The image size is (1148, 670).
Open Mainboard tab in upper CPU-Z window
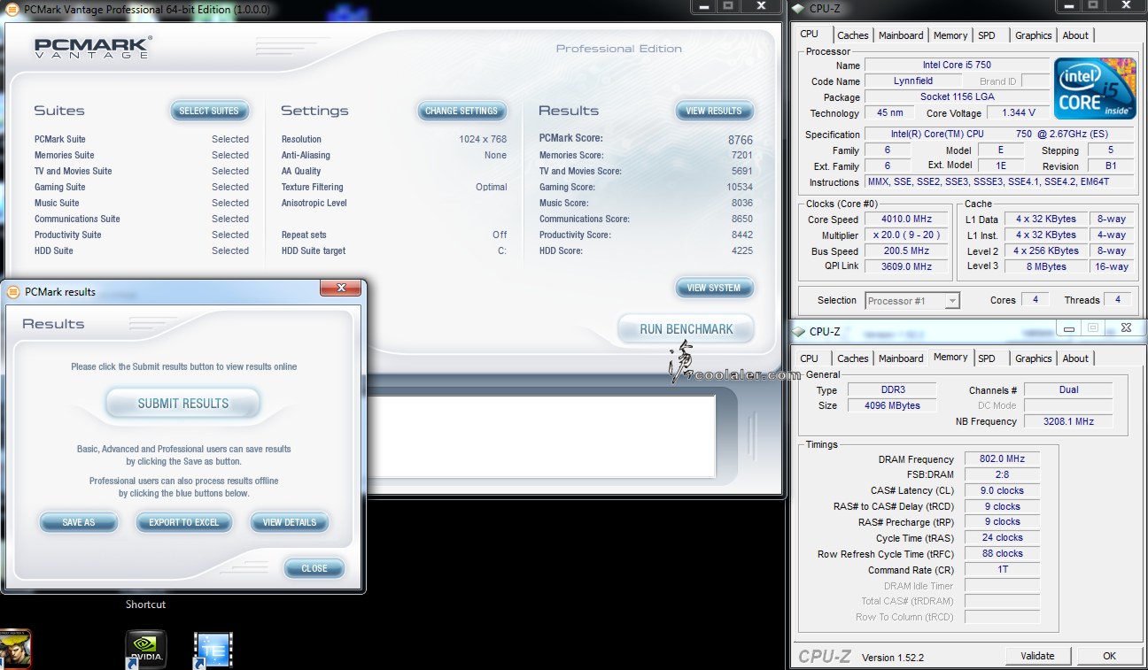pyautogui.click(x=901, y=35)
